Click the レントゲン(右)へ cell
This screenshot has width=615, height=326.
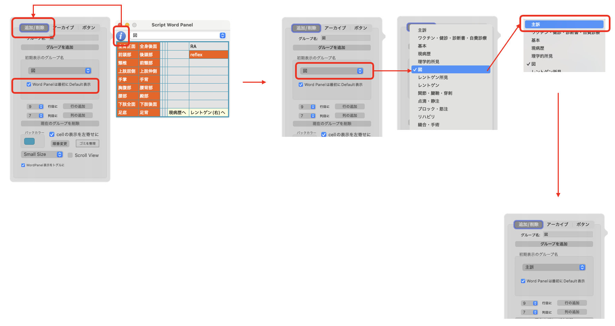pyautogui.click(x=208, y=113)
